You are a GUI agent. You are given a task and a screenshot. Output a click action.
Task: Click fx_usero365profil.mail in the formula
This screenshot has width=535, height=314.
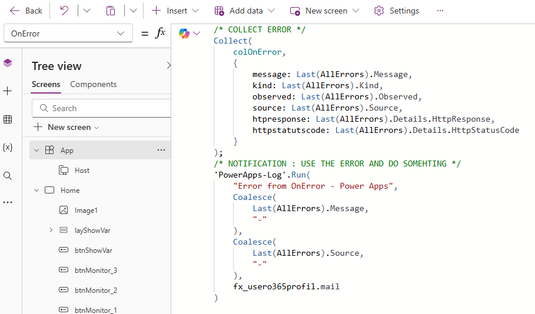(286, 286)
